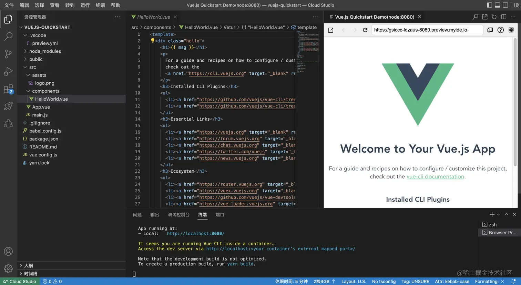Click the Explorer panel more actions ellipsis

click(118, 17)
